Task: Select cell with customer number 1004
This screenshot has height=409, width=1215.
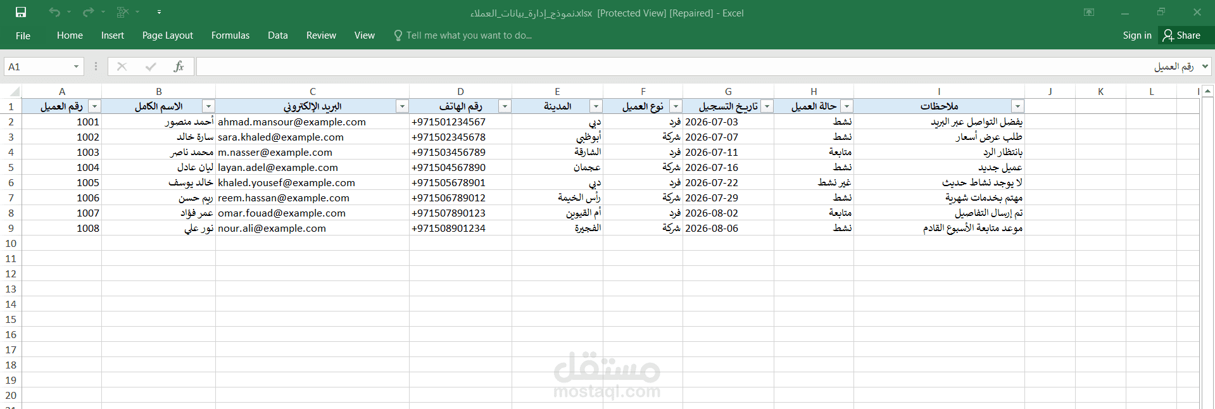Action: point(62,167)
